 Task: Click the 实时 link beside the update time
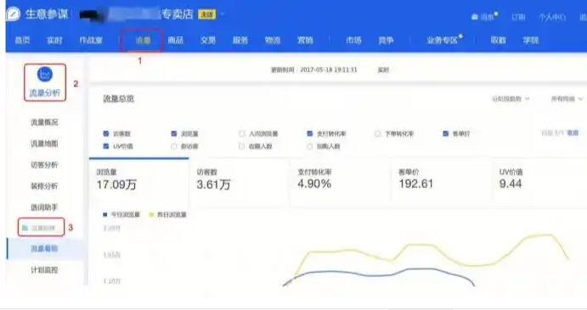pyautogui.click(x=383, y=70)
